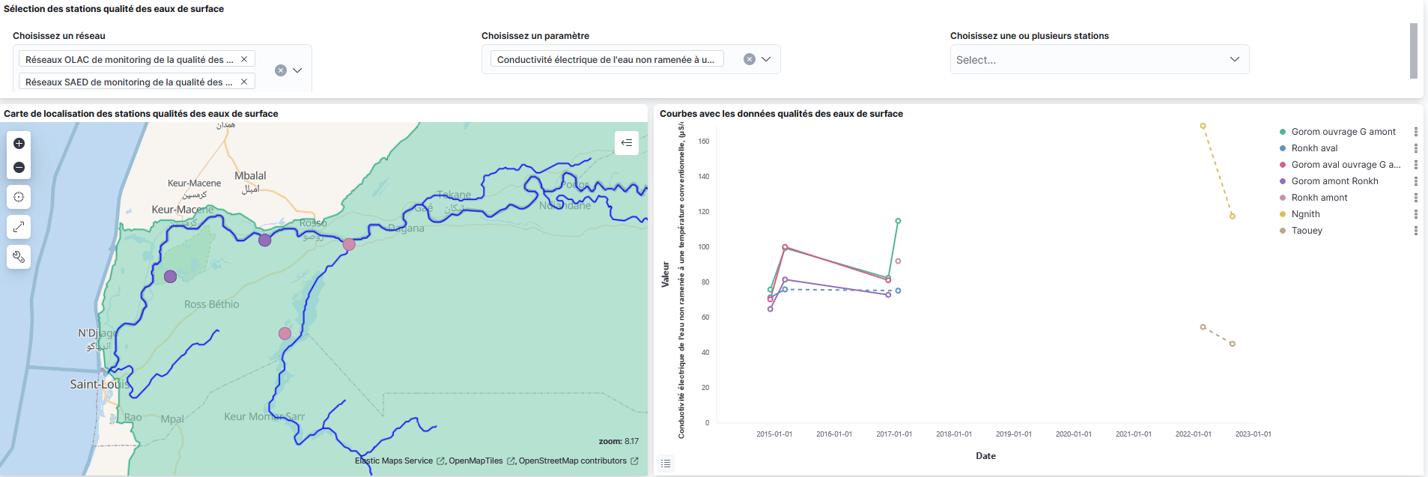Click the fit to data bounds icon
The image size is (1428, 477).
tap(19, 197)
